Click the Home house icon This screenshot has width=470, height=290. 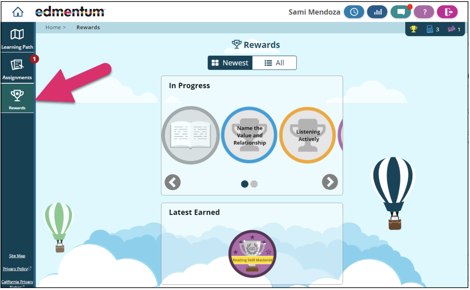18,12
